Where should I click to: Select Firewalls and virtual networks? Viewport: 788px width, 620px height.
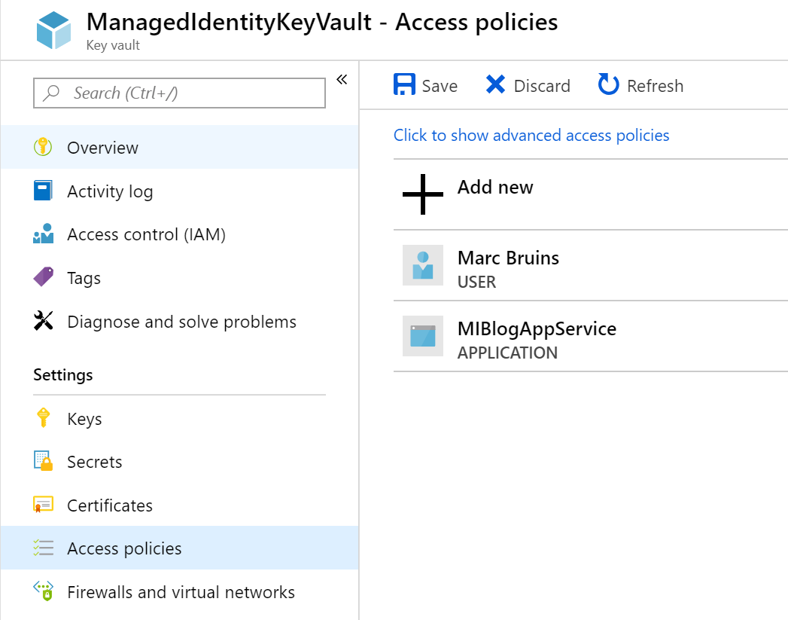pos(181,592)
